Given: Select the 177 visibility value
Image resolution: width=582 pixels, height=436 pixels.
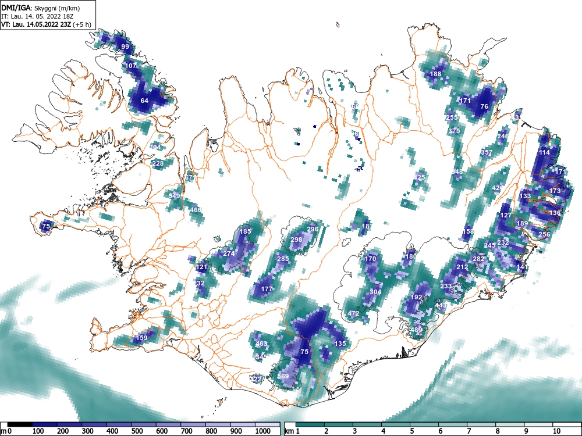Looking at the screenshot, I should coord(267,289).
